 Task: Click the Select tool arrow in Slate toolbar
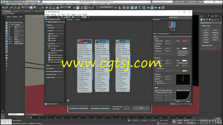(x=46, y=17)
